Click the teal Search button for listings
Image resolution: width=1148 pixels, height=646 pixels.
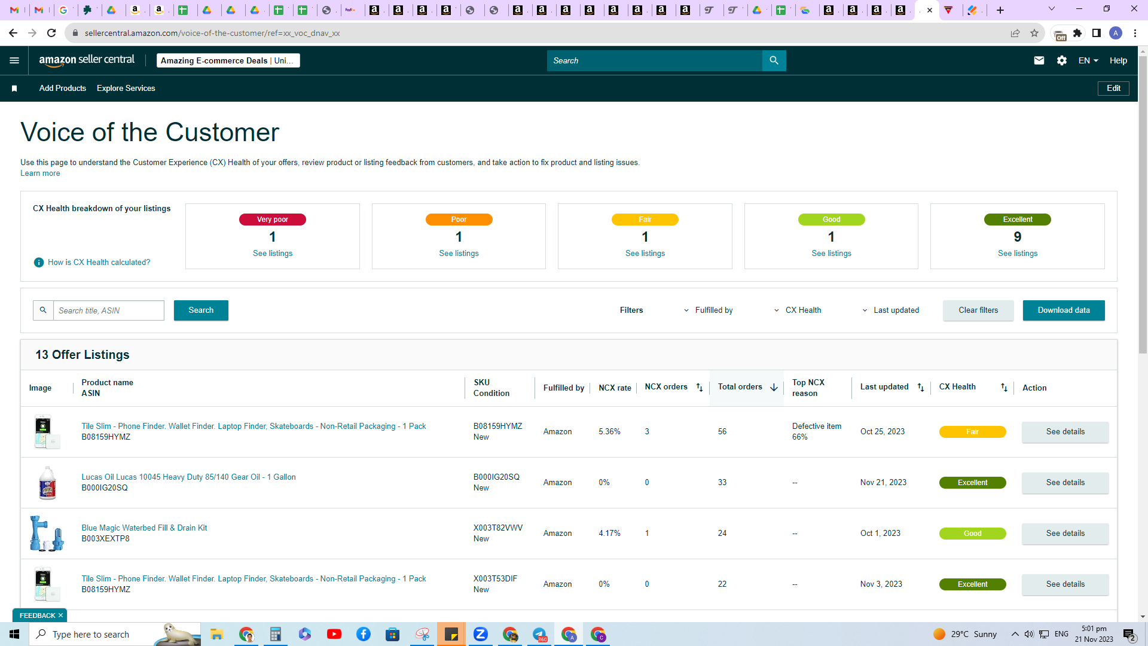click(201, 310)
